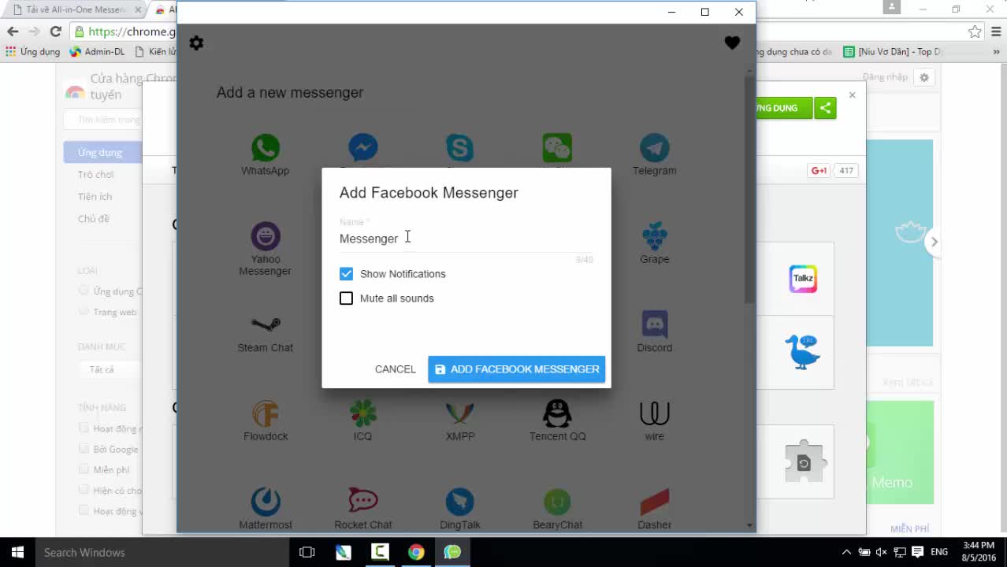
Task: Reload the Chrome page
Action: click(x=55, y=31)
